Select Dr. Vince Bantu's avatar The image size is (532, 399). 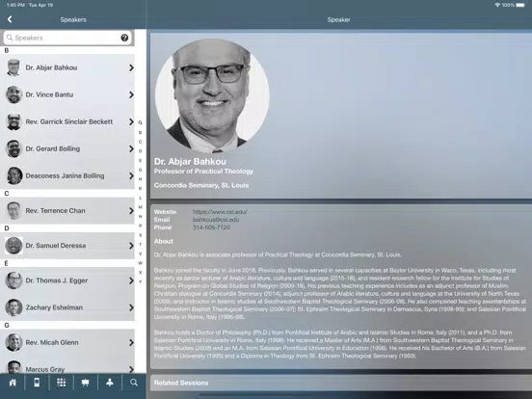tap(13, 94)
